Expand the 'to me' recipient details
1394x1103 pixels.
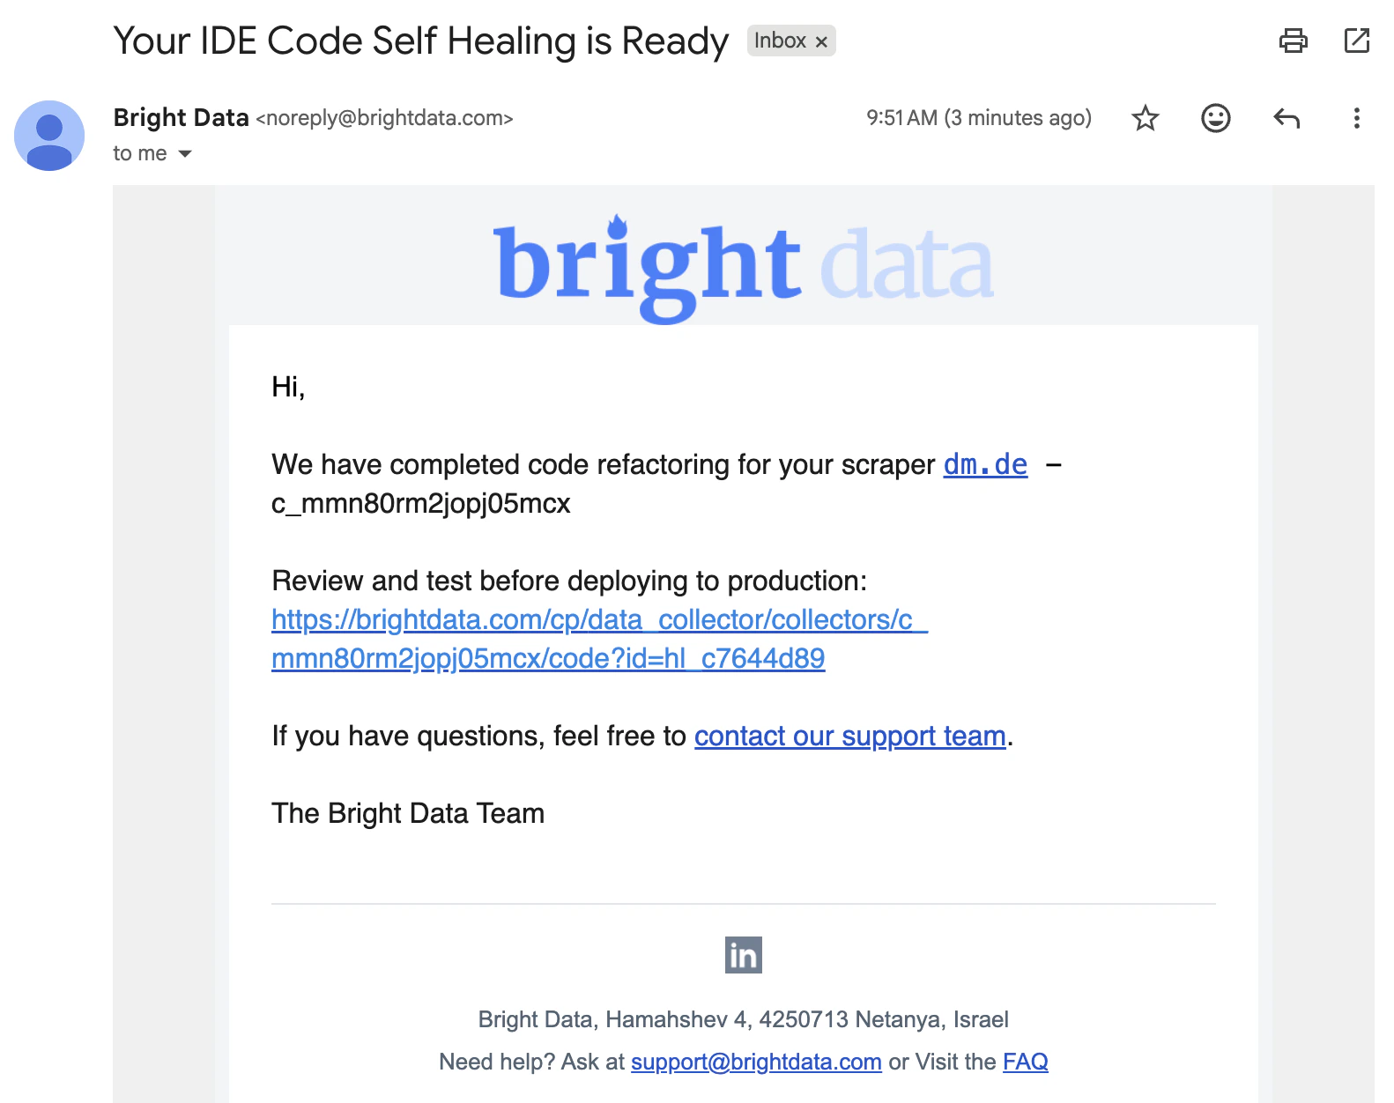click(139, 152)
